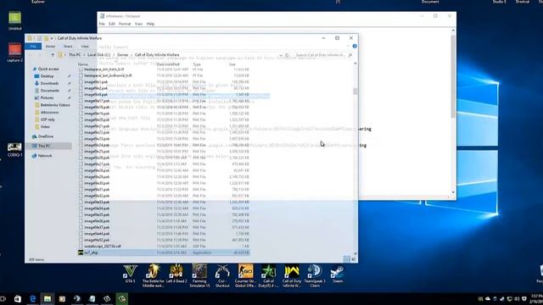Launch the Steam desktop shortcut

338,274
